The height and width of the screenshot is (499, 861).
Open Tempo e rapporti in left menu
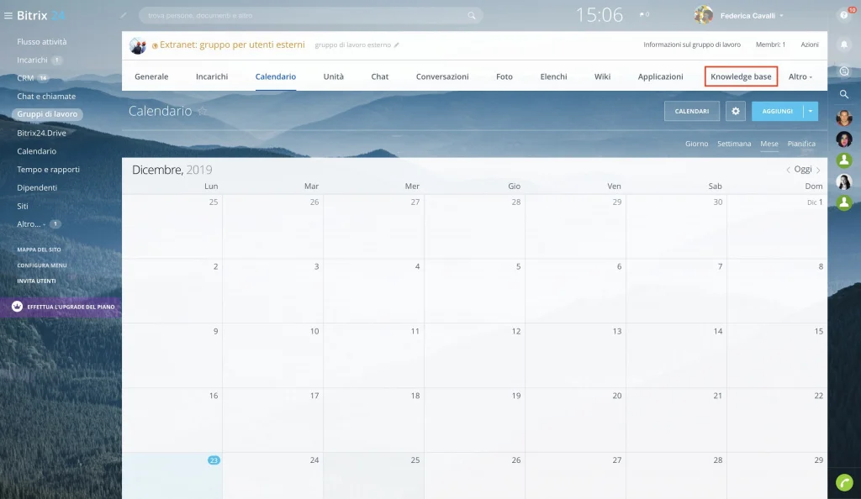click(x=48, y=170)
